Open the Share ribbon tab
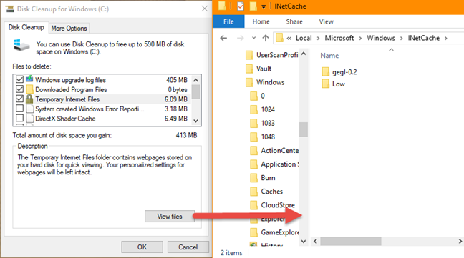The image size is (464, 258). tap(294, 21)
